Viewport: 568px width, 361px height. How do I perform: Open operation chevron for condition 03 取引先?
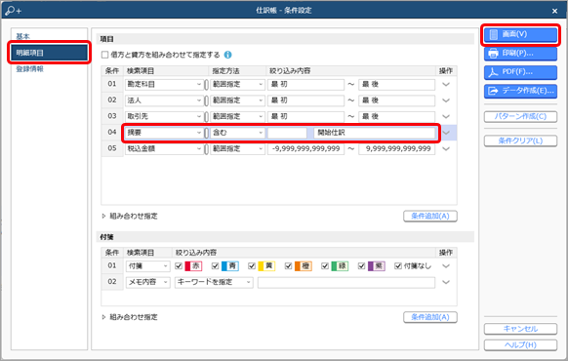pyautogui.click(x=446, y=116)
